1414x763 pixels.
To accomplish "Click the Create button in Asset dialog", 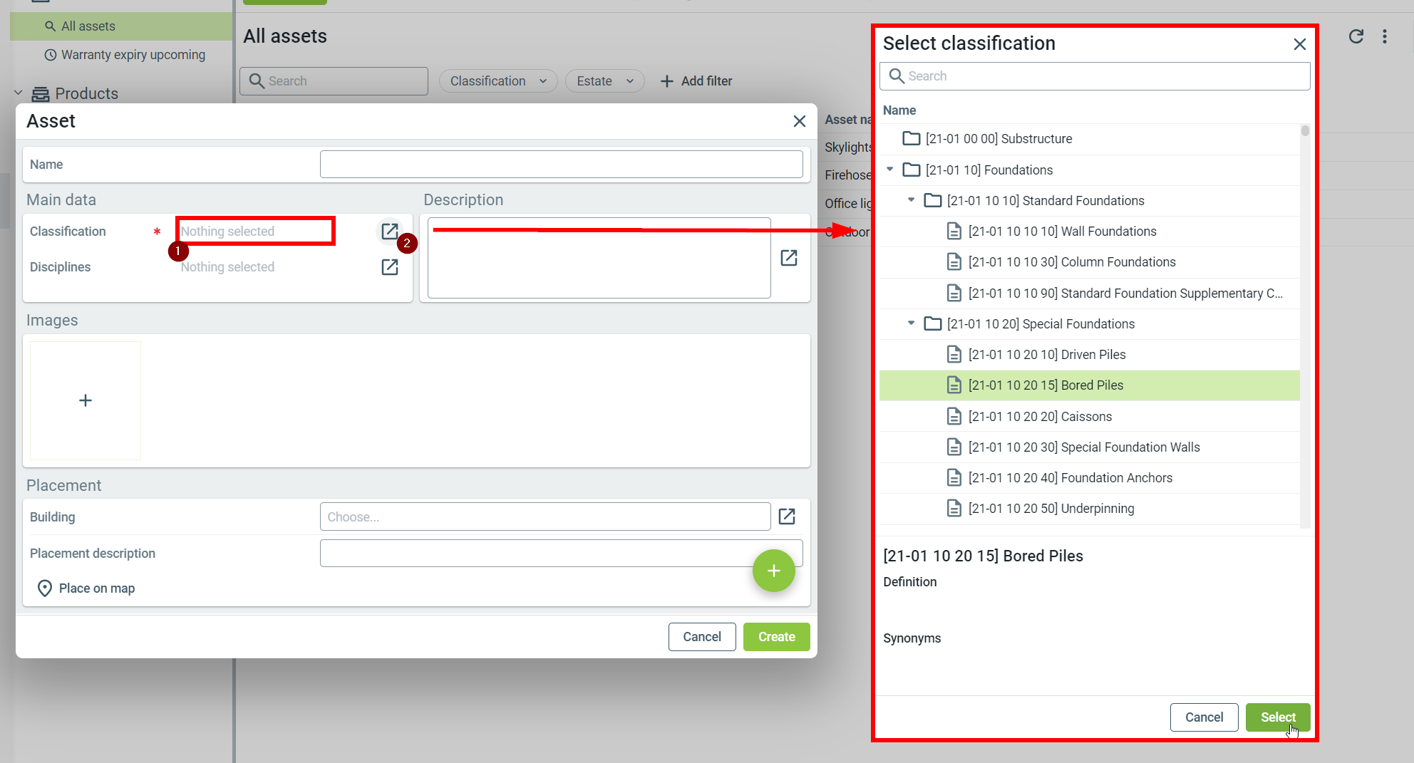I will 776,637.
